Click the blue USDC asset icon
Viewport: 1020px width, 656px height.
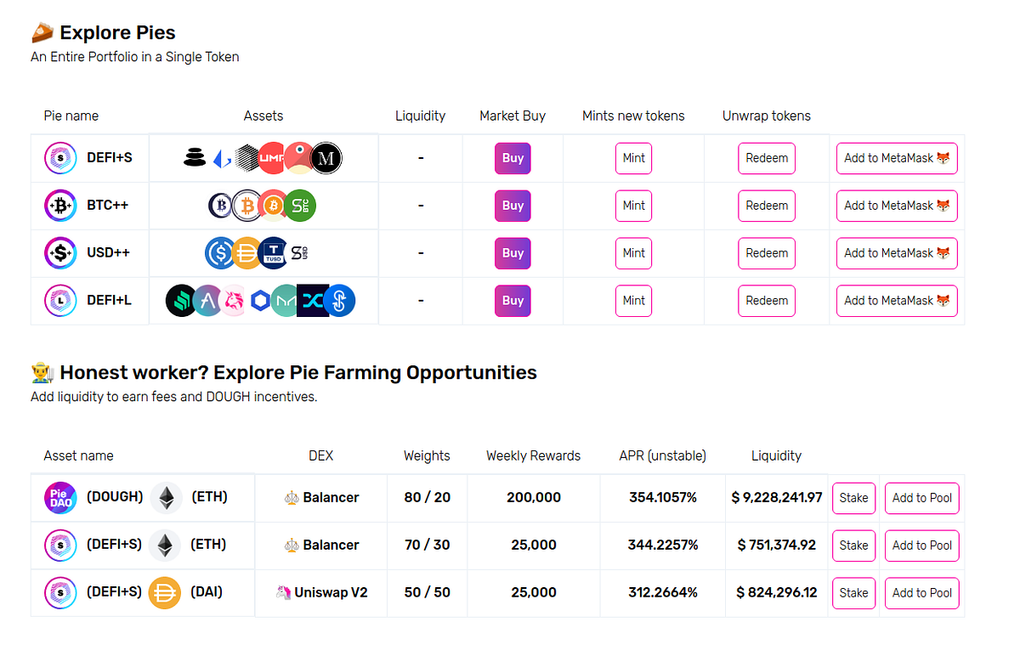click(221, 253)
